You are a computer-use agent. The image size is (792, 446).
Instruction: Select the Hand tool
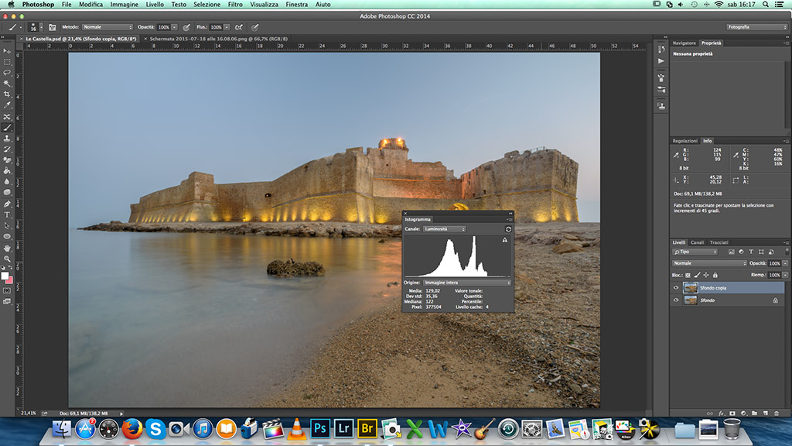(x=7, y=248)
